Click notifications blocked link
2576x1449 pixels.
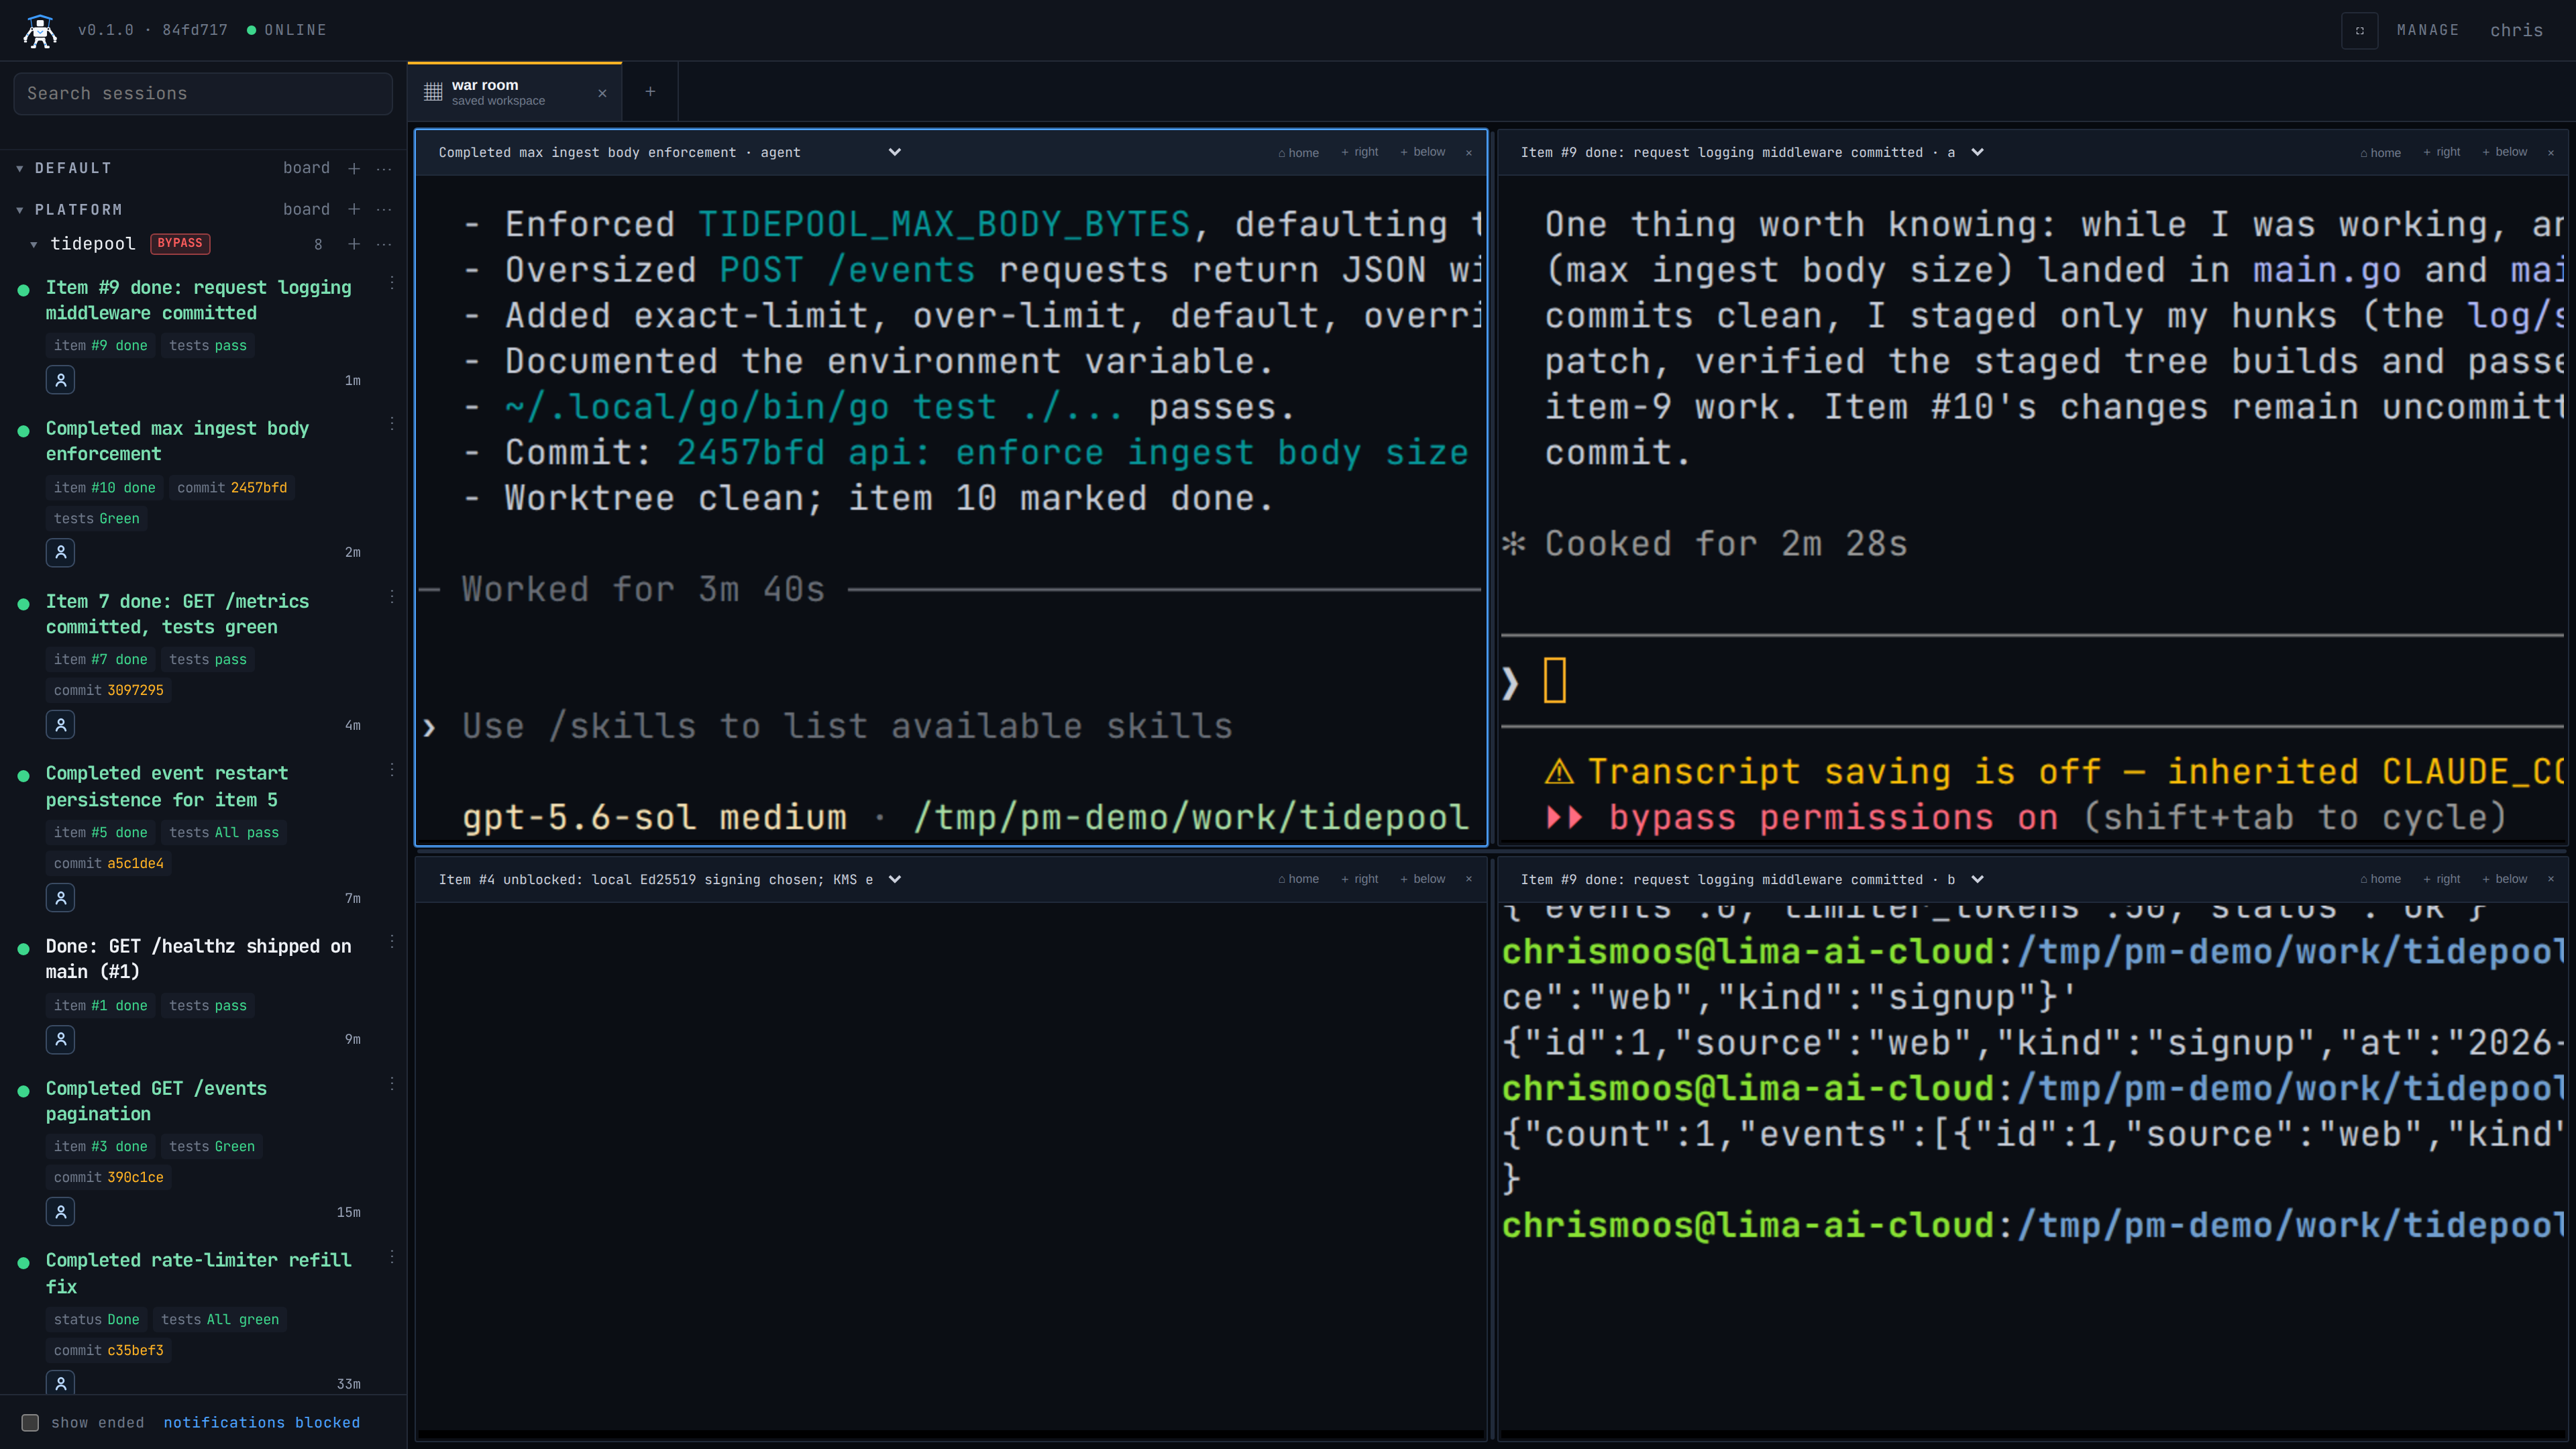pos(262,1422)
